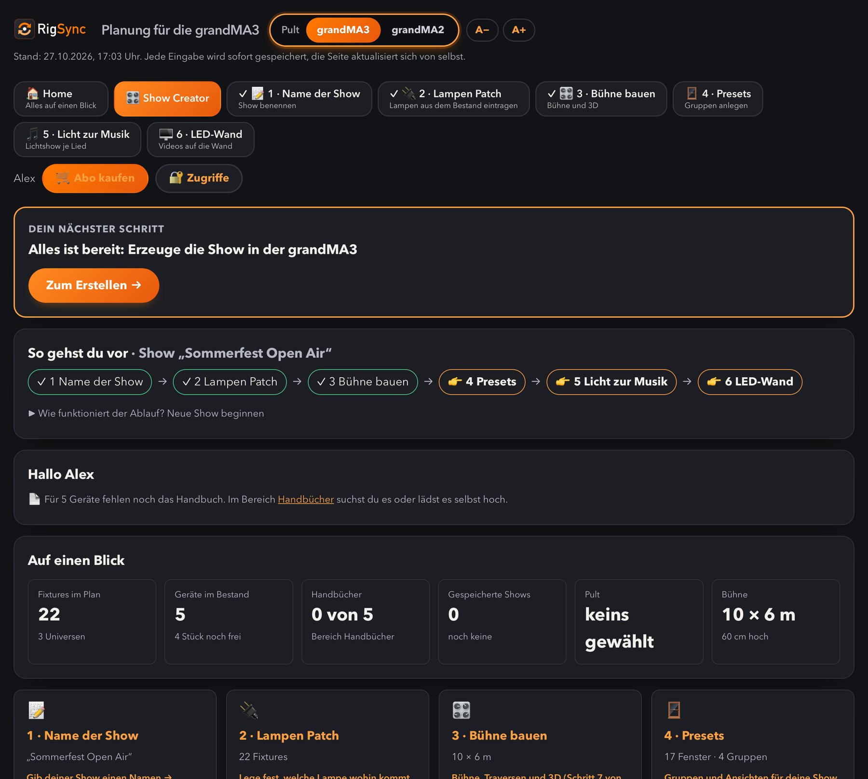This screenshot has width=868, height=779.
Task: Select step chip 4 Presets
Action: click(x=482, y=382)
